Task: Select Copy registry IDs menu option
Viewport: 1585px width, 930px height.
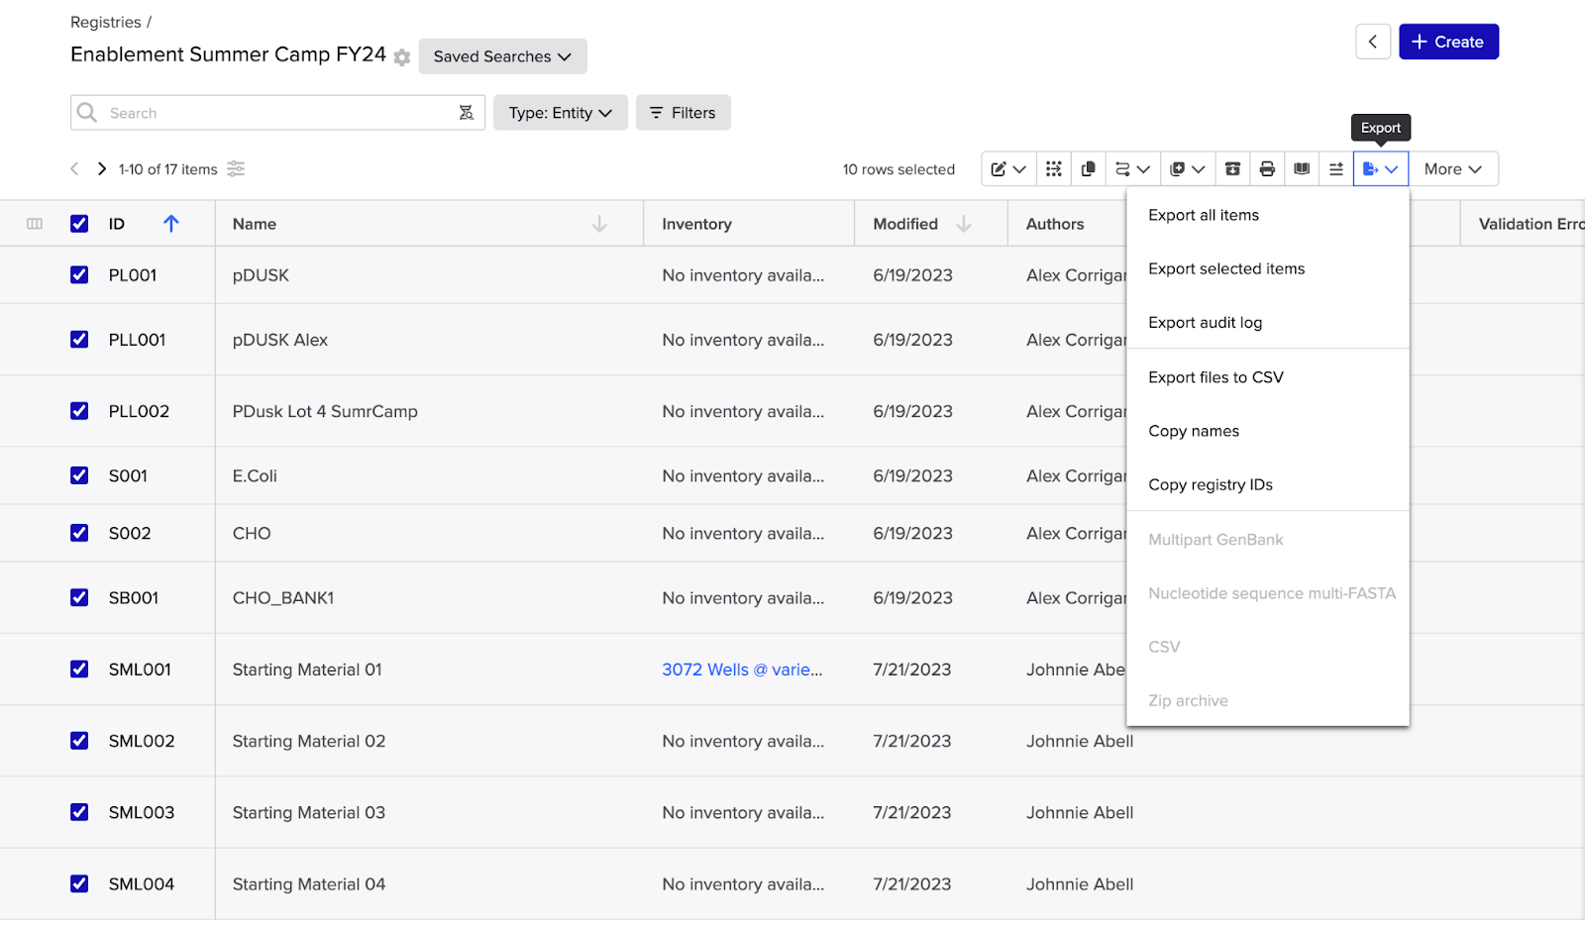Action: 1211,485
